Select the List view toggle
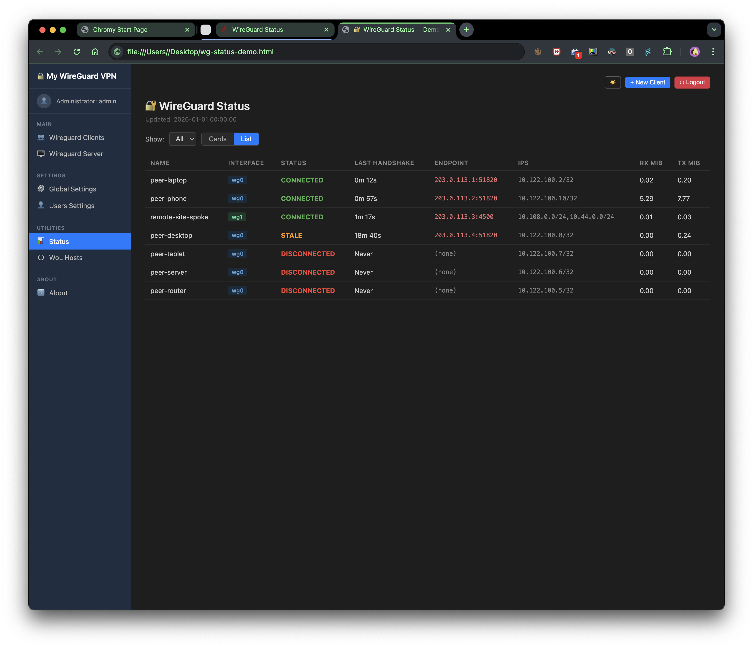The width and height of the screenshot is (753, 648). [246, 139]
